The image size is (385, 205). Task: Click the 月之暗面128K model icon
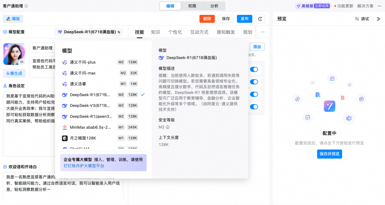[x=65, y=138]
